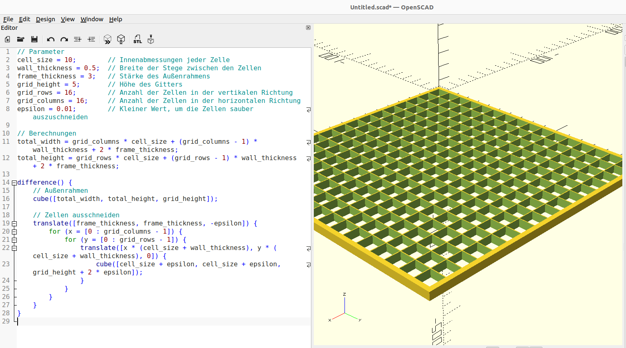Collapse the difference() block at line 14
Viewport: 626px width, 348px height.
coord(14,182)
